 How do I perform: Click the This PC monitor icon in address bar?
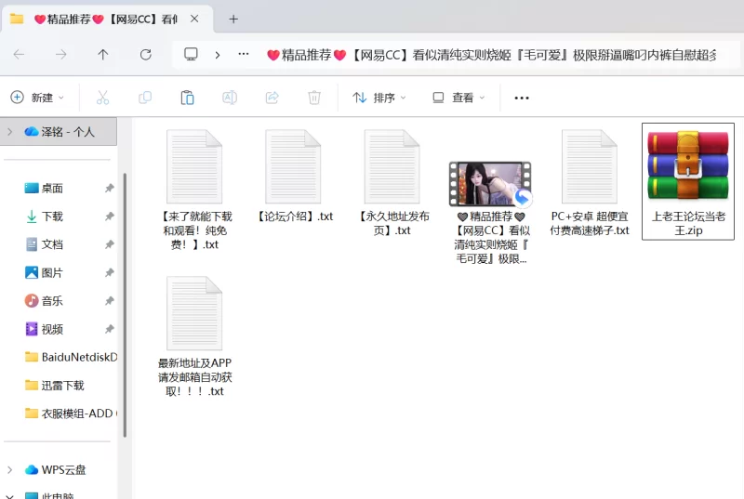[192, 55]
